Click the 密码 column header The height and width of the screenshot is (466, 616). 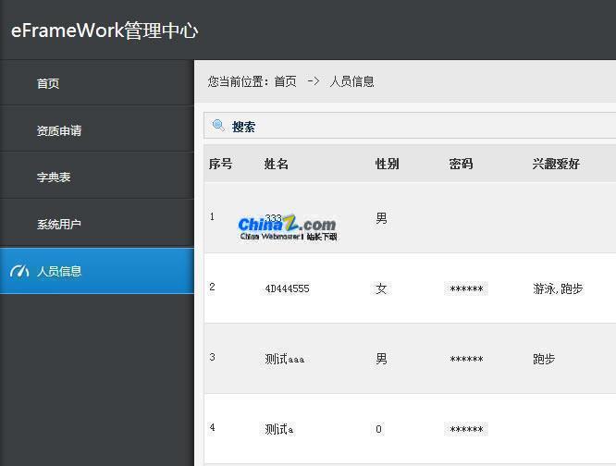(461, 164)
